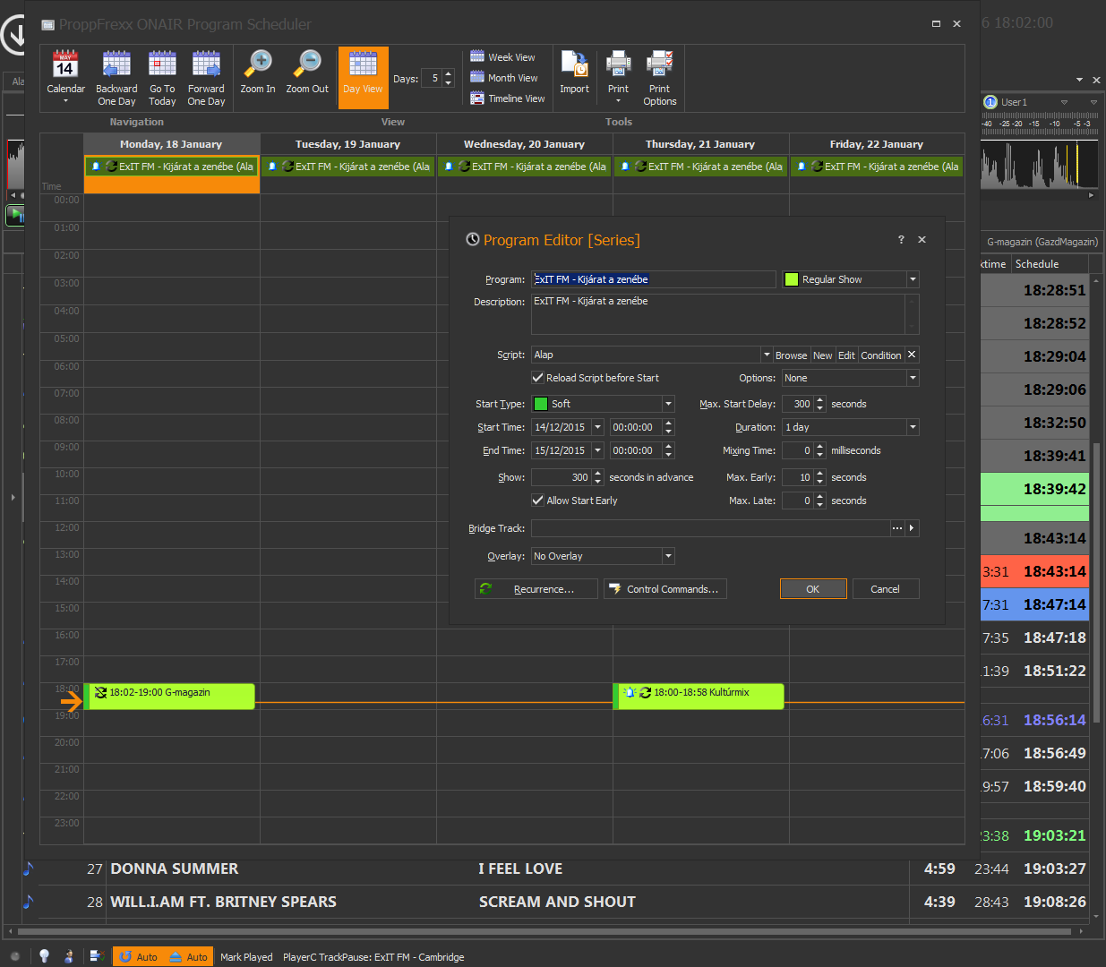Switch to Timeline View
Screen dimensions: 1106x967
coord(508,98)
